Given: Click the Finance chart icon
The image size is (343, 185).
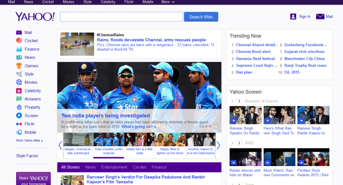Looking at the screenshot, I should coord(19,49).
